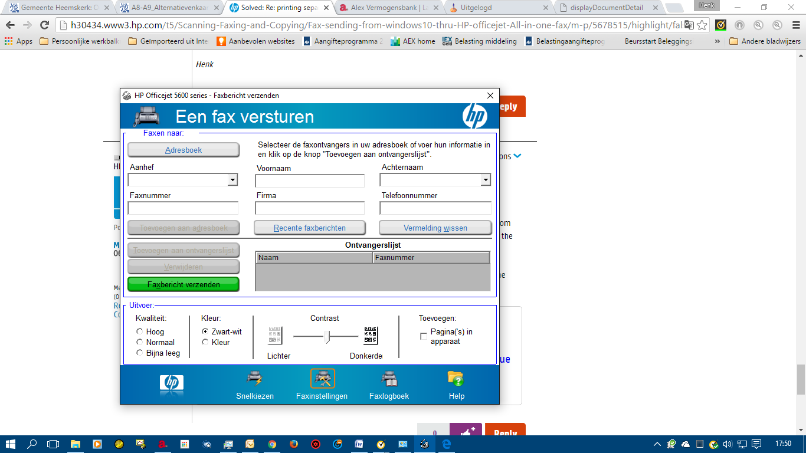Open the Achternaam dropdown list
The height and width of the screenshot is (453, 806).
point(486,179)
